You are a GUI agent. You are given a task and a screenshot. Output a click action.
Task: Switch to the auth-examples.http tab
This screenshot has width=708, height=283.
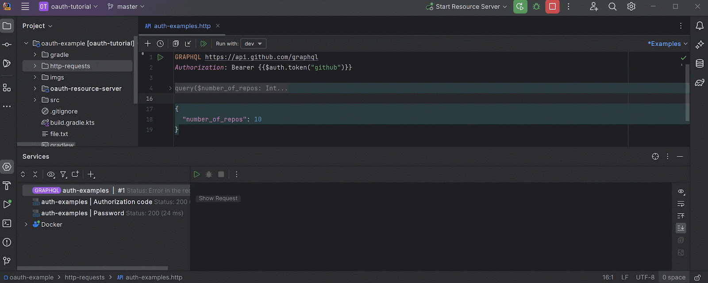coord(182,26)
